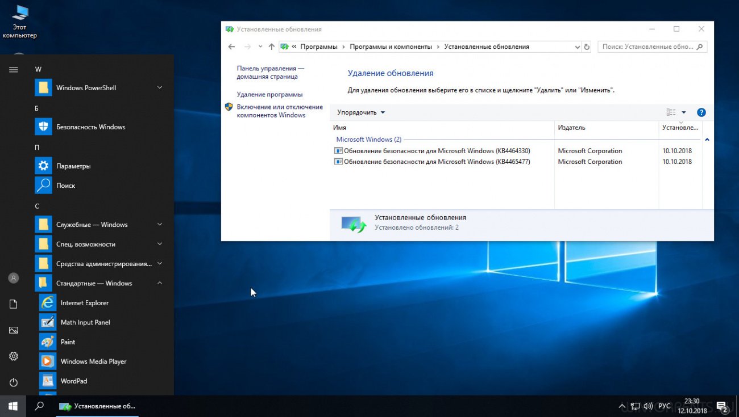Open view options dropdown arrow

[x=684, y=112]
